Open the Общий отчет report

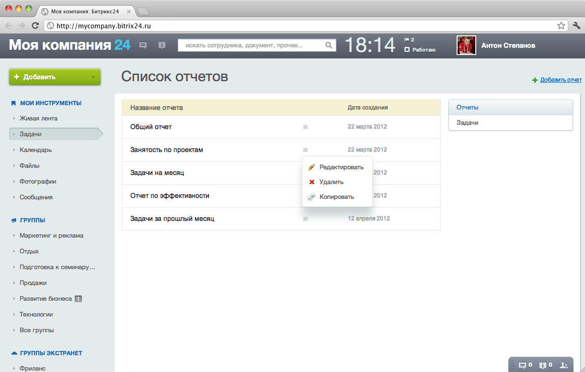pos(151,127)
